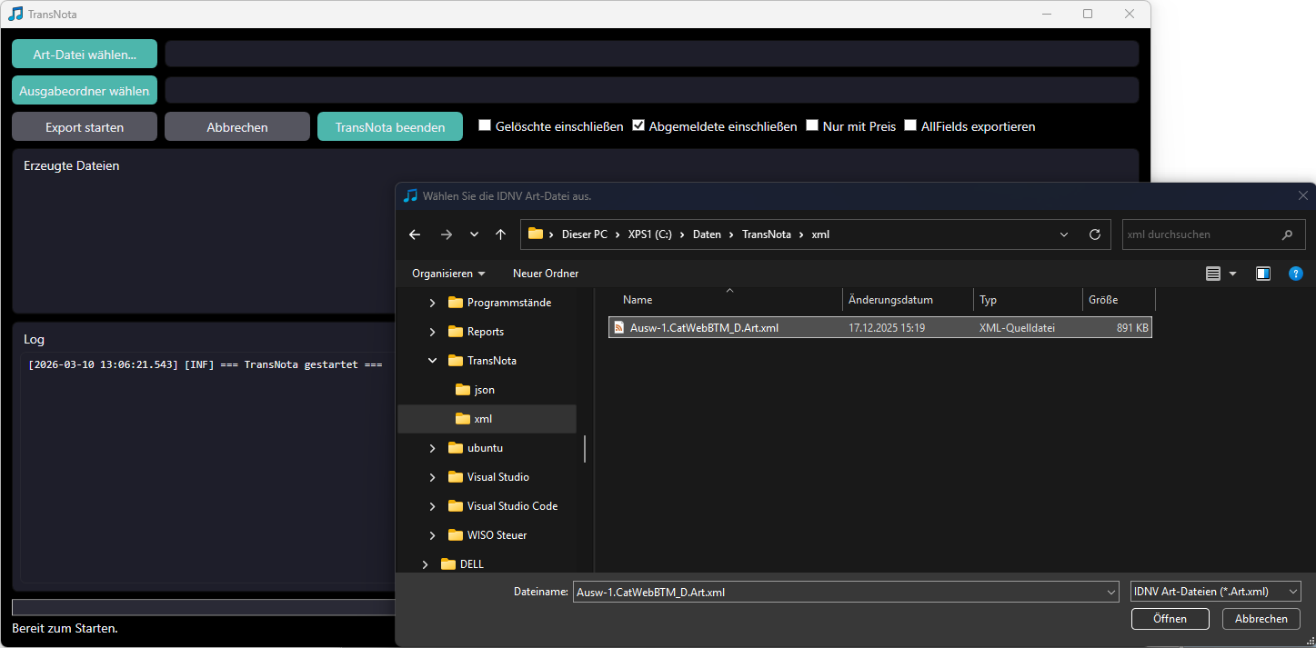Uncheck Abgemeldete einschließen
1316x648 pixels.
click(x=638, y=126)
